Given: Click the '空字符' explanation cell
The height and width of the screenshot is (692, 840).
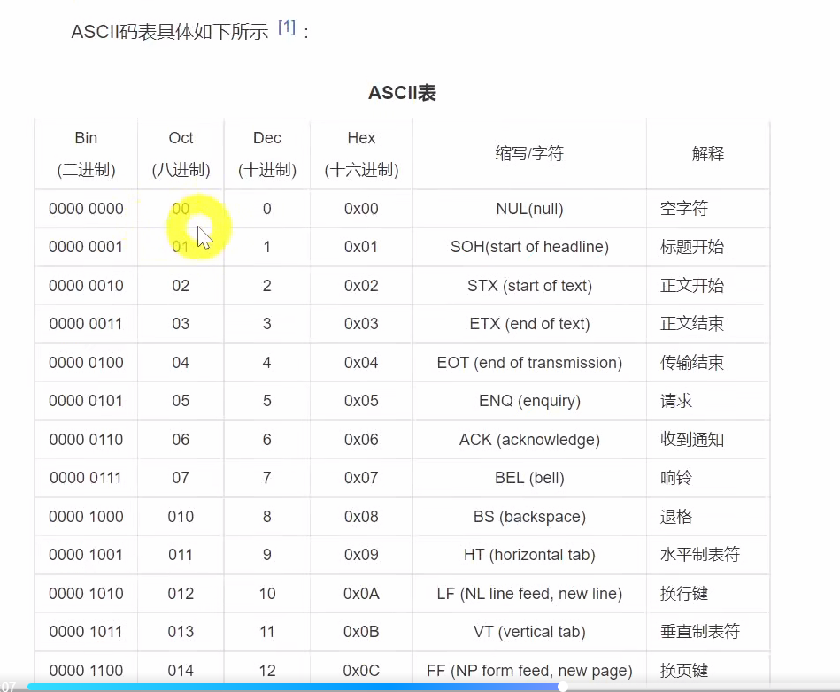Looking at the screenshot, I should coord(708,208).
